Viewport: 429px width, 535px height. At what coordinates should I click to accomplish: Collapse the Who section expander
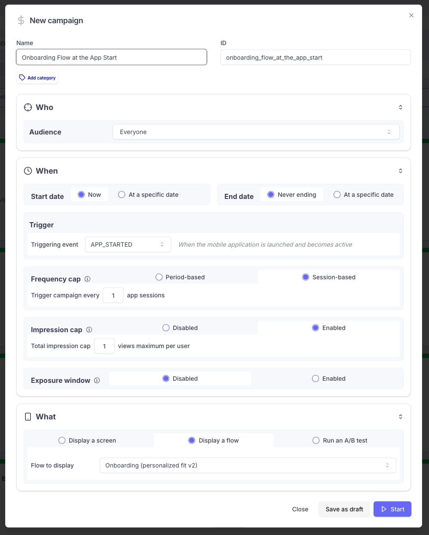(401, 107)
